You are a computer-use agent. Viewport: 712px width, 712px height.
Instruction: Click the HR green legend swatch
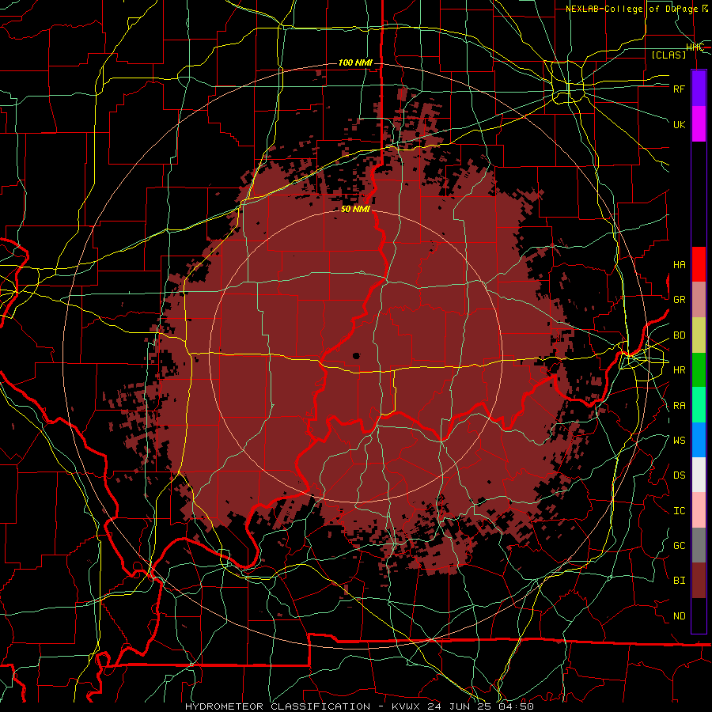coord(699,369)
